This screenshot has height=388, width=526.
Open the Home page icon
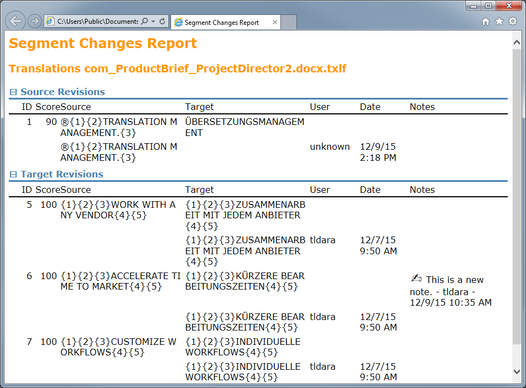pyautogui.click(x=486, y=22)
